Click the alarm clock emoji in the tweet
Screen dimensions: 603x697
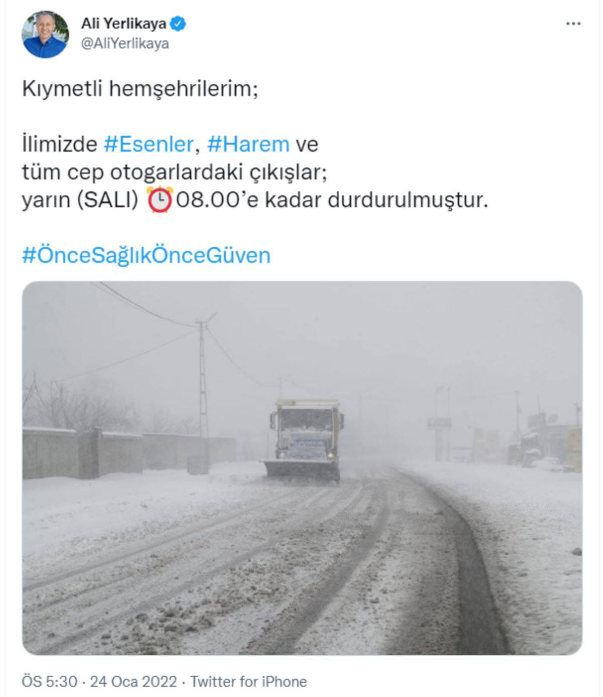(x=160, y=199)
